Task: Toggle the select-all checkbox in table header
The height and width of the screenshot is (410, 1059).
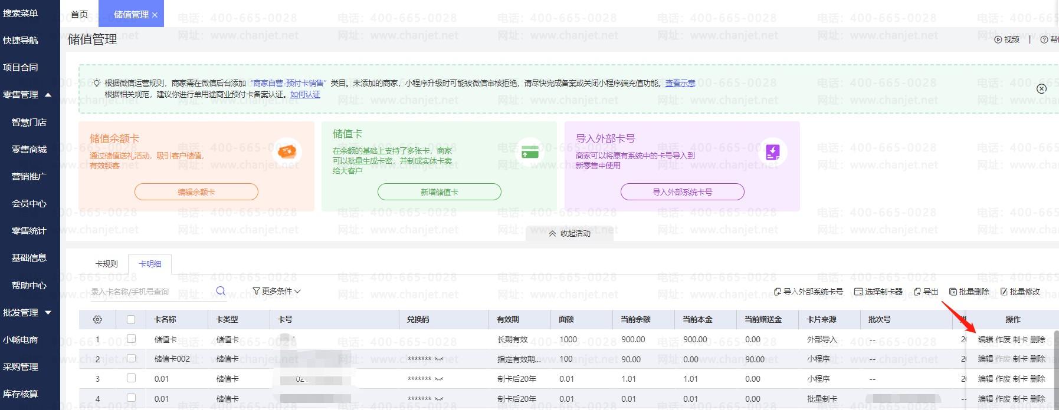Action: click(131, 319)
